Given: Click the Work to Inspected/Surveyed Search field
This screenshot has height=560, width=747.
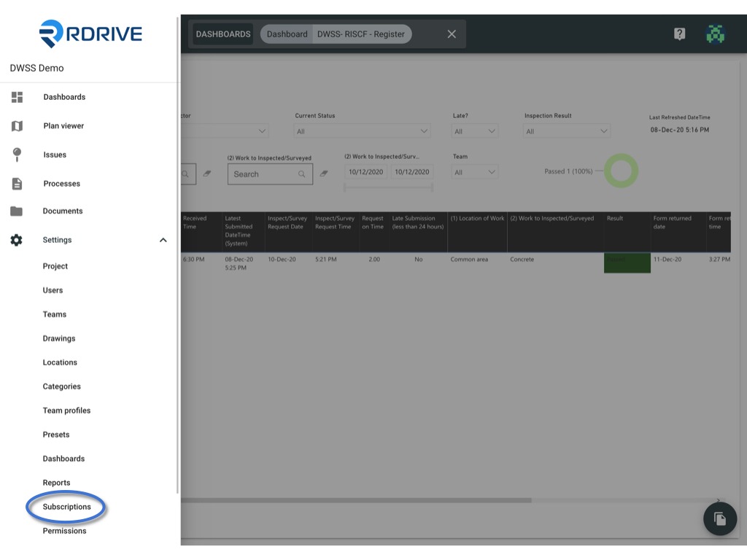Looking at the screenshot, I should [x=270, y=174].
